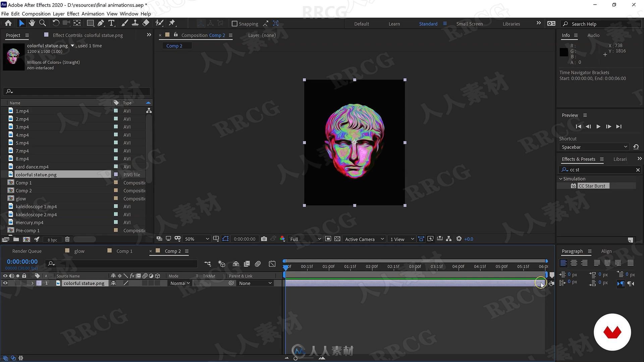Open the Graph Editor in timeline

[272, 264]
